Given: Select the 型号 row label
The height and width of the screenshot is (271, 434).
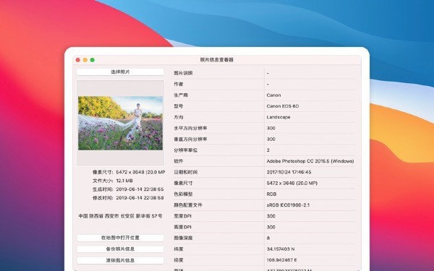Looking at the screenshot, I should pyautogui.click(x=178, y=106).
